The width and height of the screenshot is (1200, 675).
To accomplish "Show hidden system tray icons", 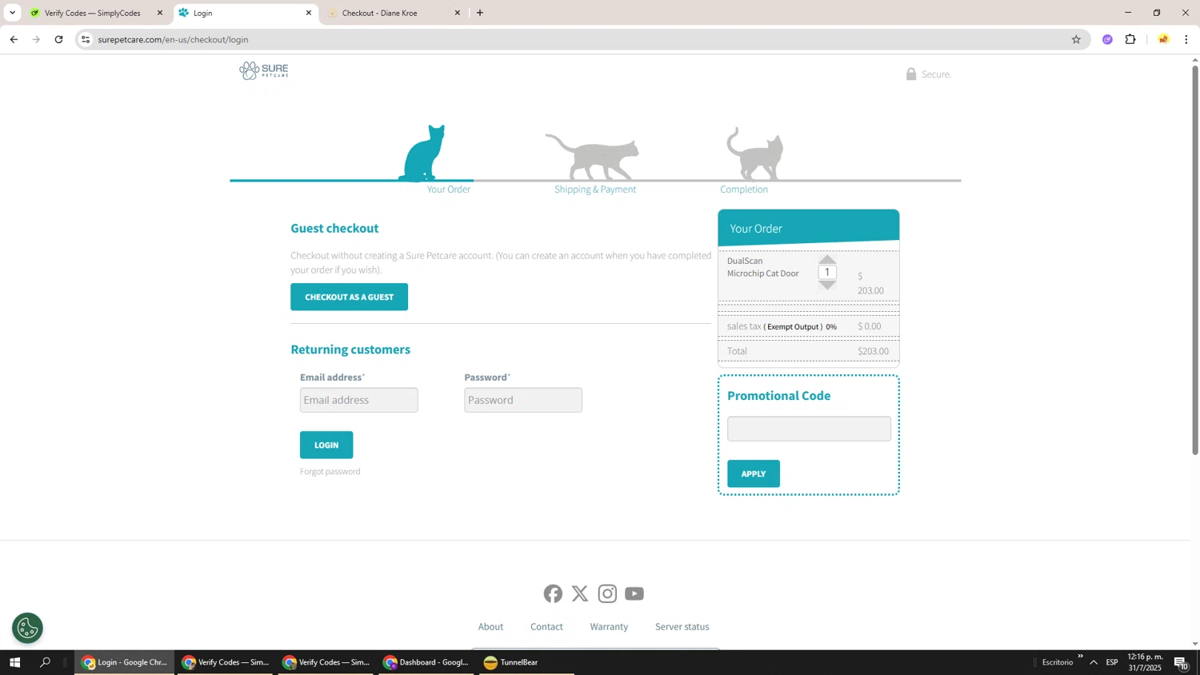I will (1094, 662).
